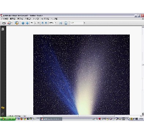Click the Windows Start button
Screen dimensions: 144x134
click(x=8, y=119)
